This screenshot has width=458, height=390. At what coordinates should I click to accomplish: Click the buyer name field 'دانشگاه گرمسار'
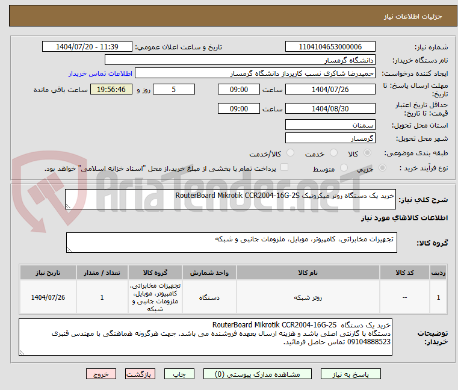240,60
